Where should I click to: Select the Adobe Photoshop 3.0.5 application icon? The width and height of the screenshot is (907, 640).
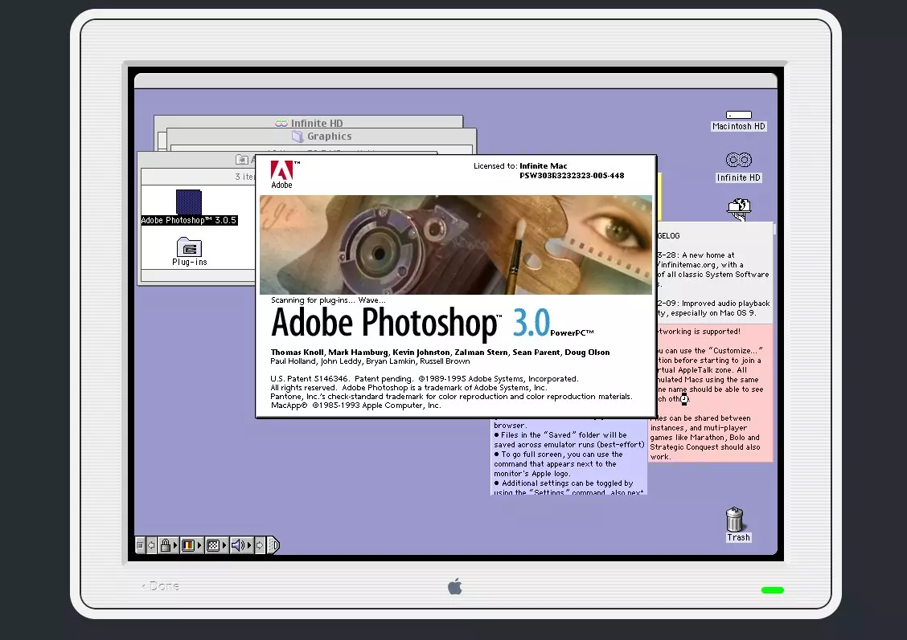[189, 202]
